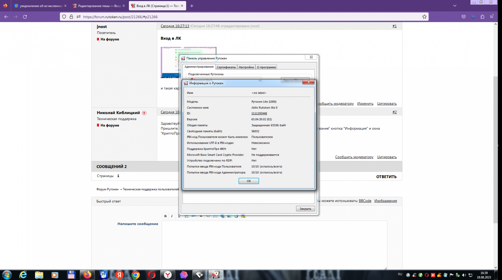This screenshot has height=280, width=502.
Task: Launch Internet Explorer from taskbar
Action: coord(23,275)
